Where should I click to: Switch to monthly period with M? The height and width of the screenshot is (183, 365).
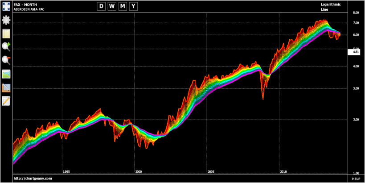[123, 6]
